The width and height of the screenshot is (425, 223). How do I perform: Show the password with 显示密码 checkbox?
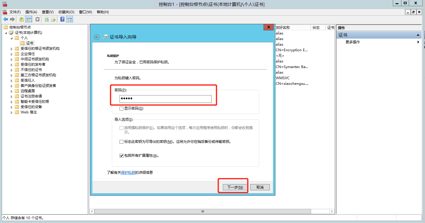tap(121, 108)
